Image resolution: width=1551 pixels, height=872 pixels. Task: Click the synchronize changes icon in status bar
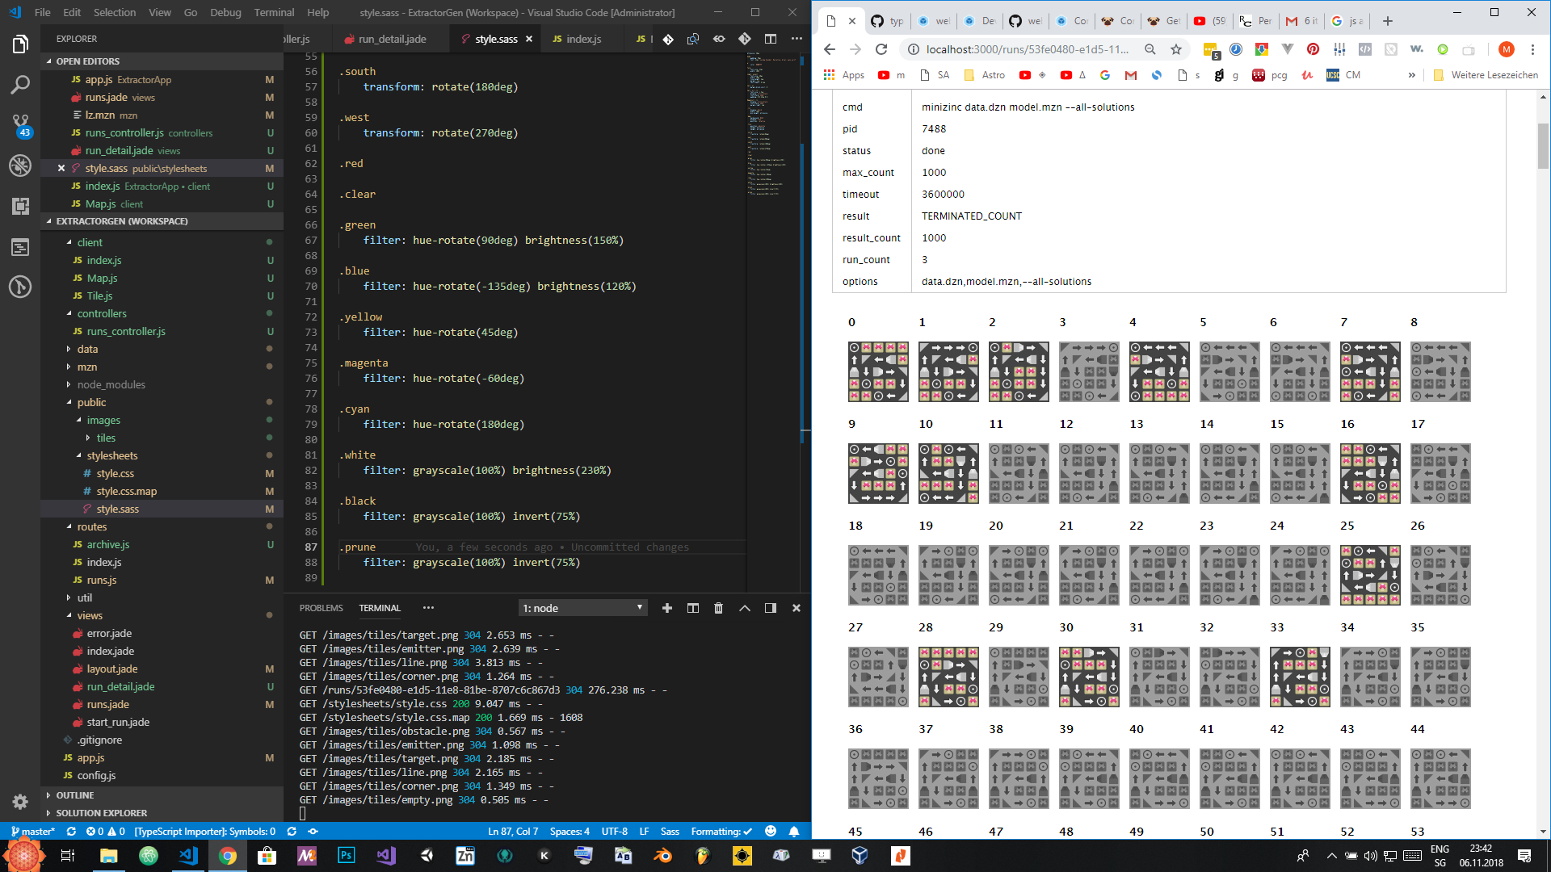pyautogui.click(x=71, y=831)
